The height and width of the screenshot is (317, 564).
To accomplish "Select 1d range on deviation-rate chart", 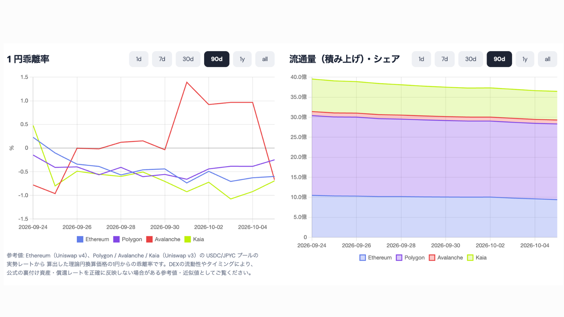I will [139, 59].
